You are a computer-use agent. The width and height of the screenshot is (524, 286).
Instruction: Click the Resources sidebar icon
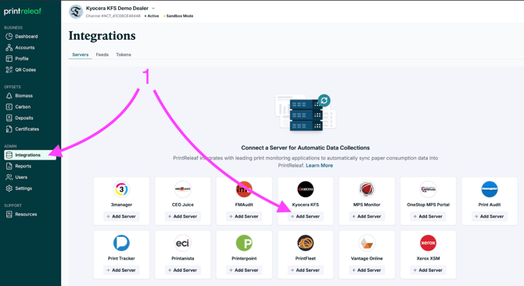9,214
